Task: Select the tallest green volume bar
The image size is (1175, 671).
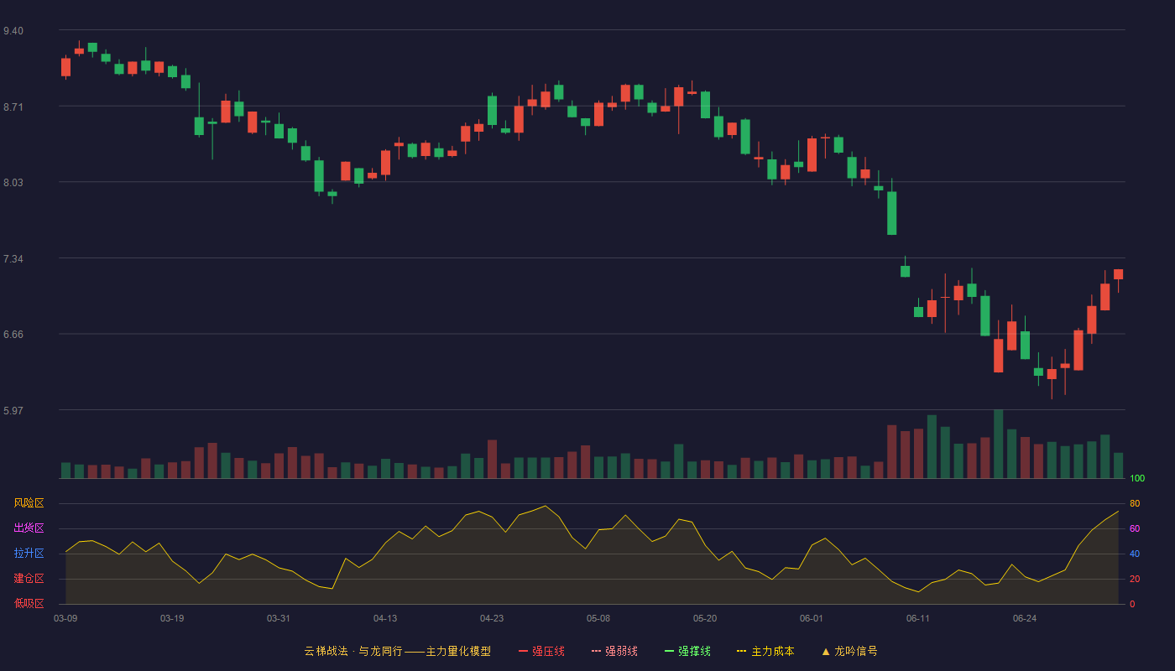Action: click(x=998, y=444)
